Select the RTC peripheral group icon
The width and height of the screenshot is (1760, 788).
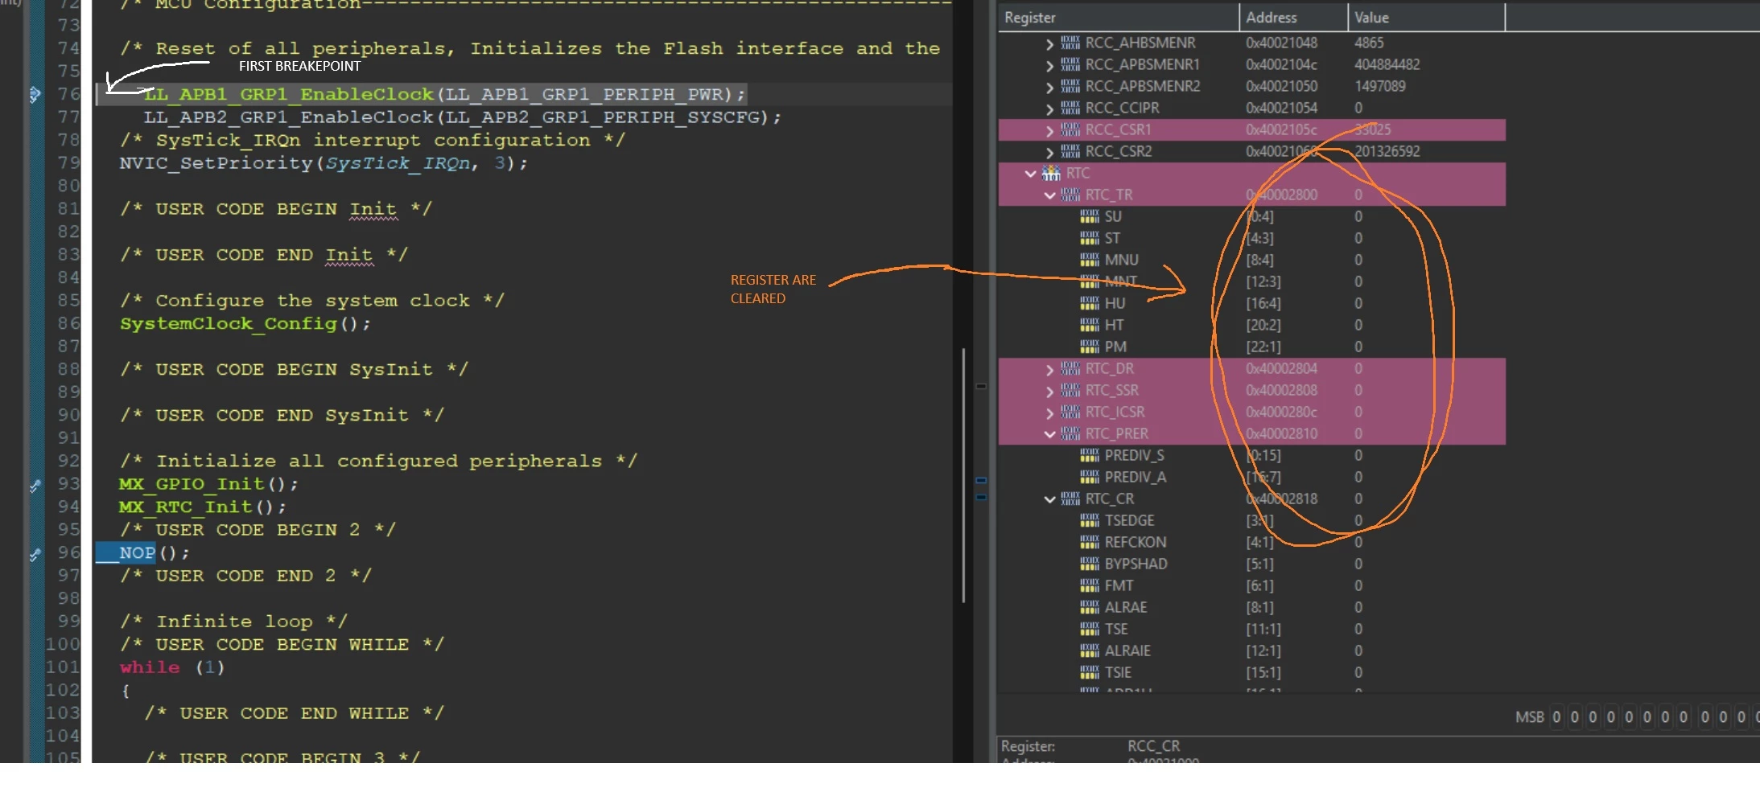(x=1051, y=173)
